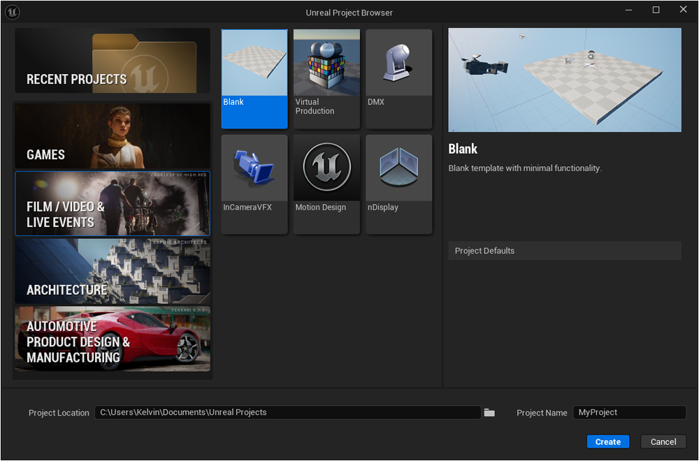The width and height of the screenshot is (699, 461).
Task: Click the 'Blank' heading in details panel
Action: [463, 149]
